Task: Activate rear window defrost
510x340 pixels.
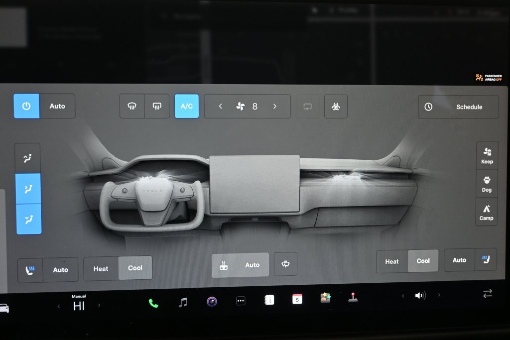Action: (157, 106)
